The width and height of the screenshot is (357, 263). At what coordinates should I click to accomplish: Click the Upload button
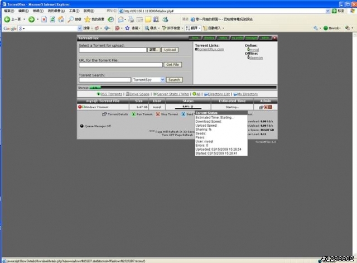pos(170,50)
